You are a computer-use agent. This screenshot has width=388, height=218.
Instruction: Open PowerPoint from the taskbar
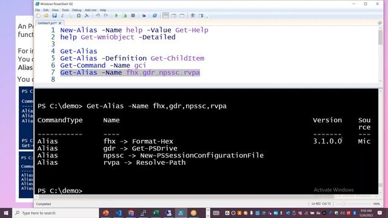pos(106,213)
